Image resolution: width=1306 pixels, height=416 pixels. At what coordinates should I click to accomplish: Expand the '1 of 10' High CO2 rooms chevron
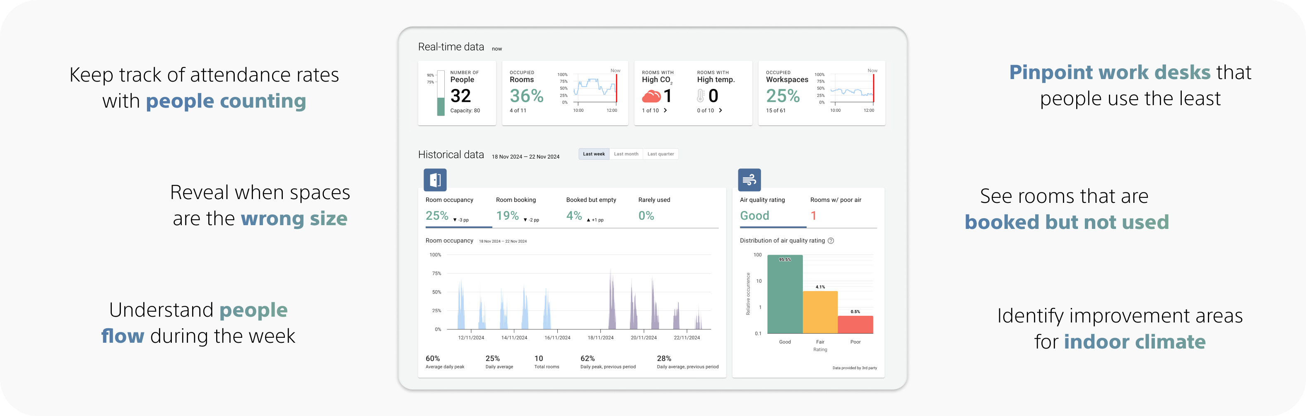pos(665,111)
